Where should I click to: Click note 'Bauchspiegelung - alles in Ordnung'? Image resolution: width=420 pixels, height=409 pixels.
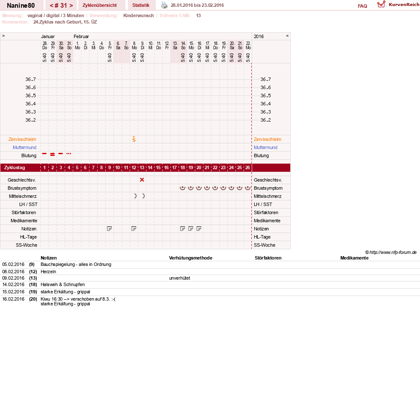[76, 264]
